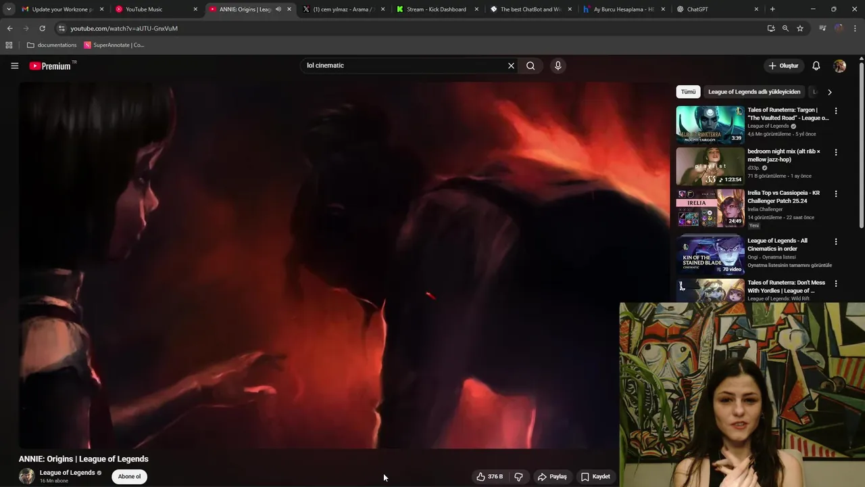The height and width of the screenshot is (487, 865).
Task: Open Chrome three-dot menu
Action: [855, 28]
